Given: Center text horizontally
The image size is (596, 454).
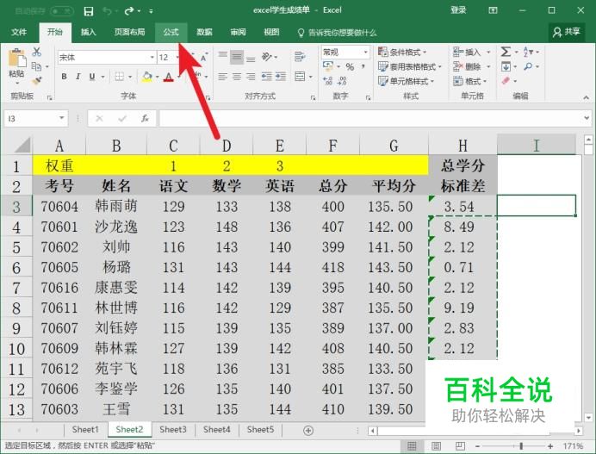Looking at the screenshot, I should [x=237, y=77].
